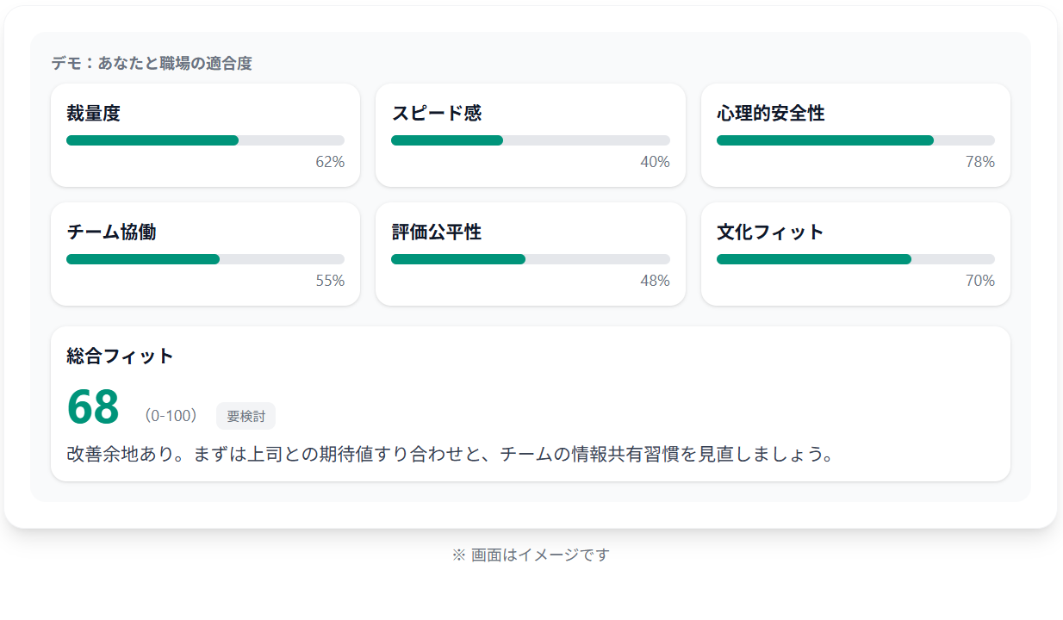Click the 48% value under 評価公平性
Screen dimensions: 1063x620
pos(655,281)
